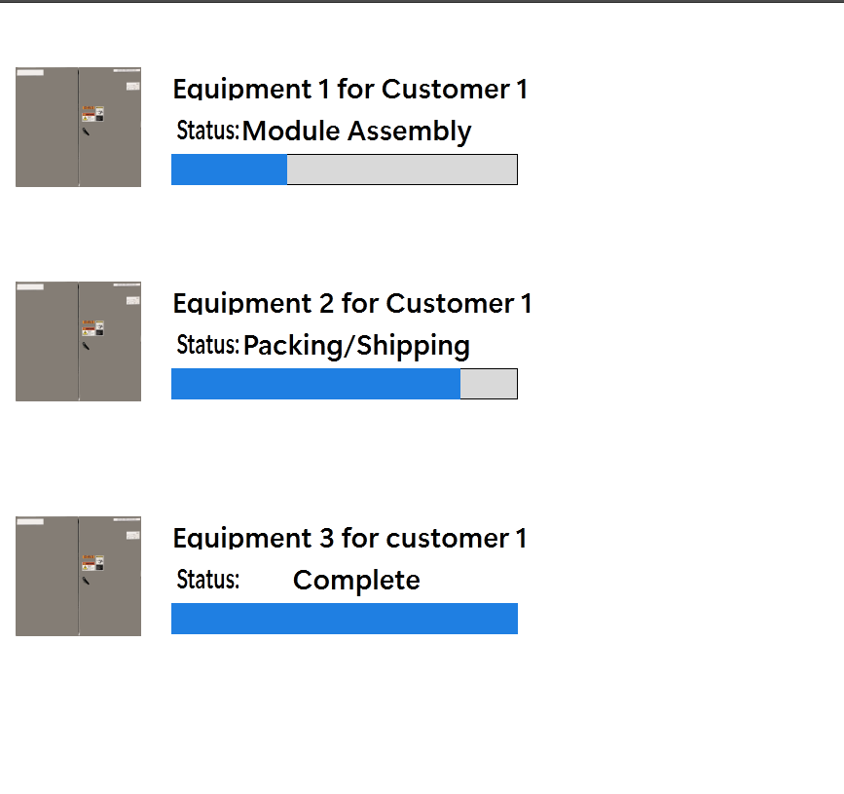Image resolution: width=844 pixels, height=794 pixels.
Task: Click the Status label under Equipment 3
Action: 207,580
